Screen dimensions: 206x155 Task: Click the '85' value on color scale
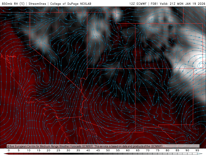(x=177, y=150)
